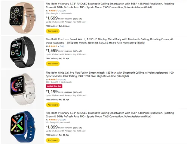This screenshot has width=187, height=144.
Task: Open the Starlight Ninja Call Pro Plus image
Action: 23,89
